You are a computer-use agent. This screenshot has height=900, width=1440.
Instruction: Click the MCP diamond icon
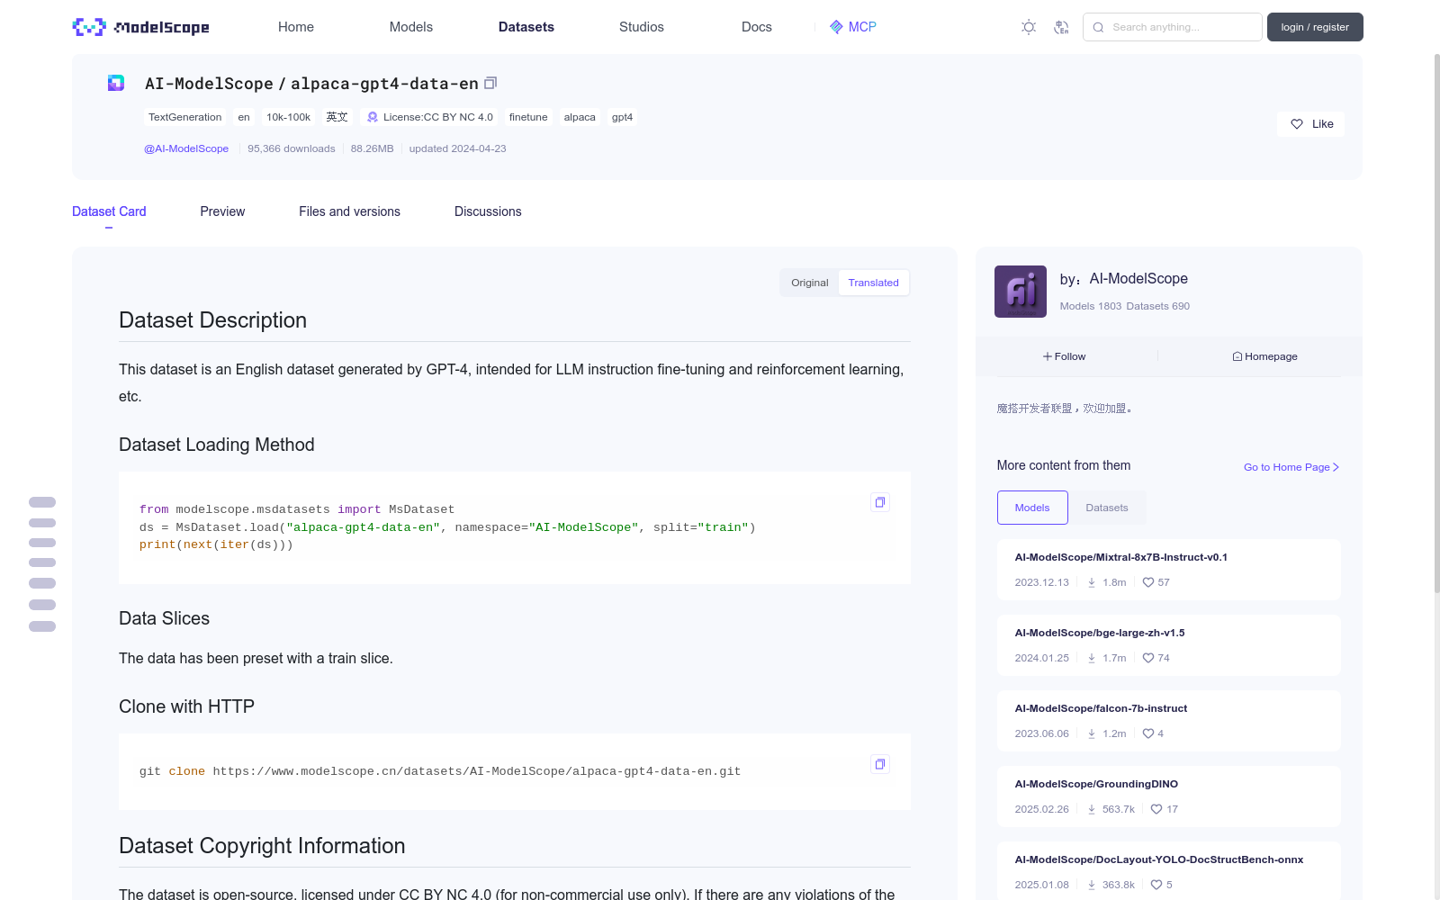836,27
